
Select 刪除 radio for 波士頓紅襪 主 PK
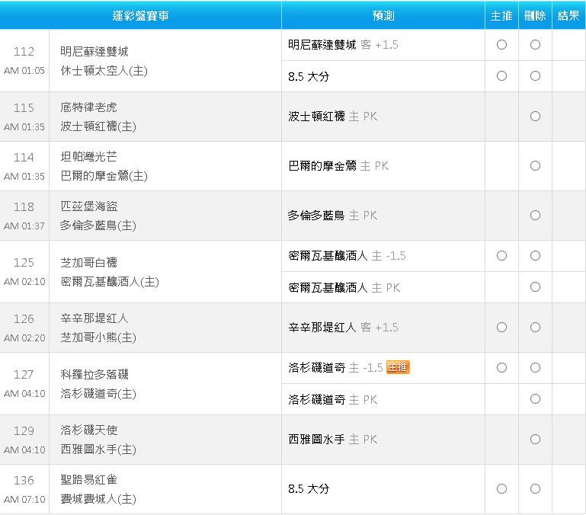coord(535,117)
